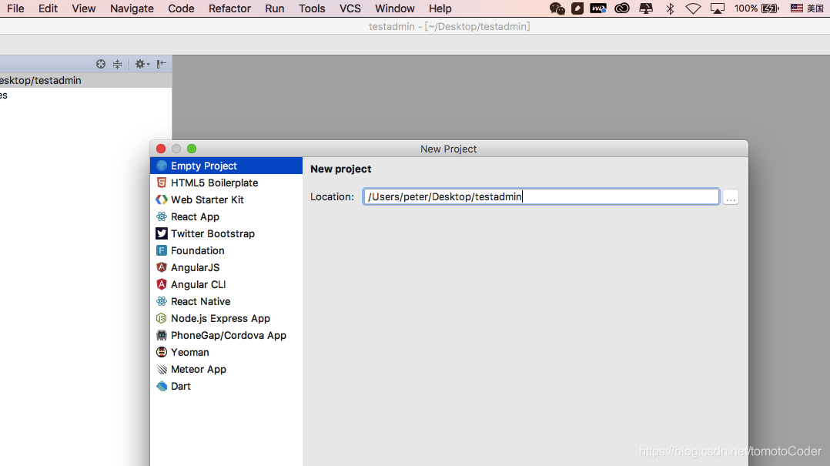The width and height of the screenshot is (830, 466).
Task: Open the Run menu
Action: [x=275, y=8]
